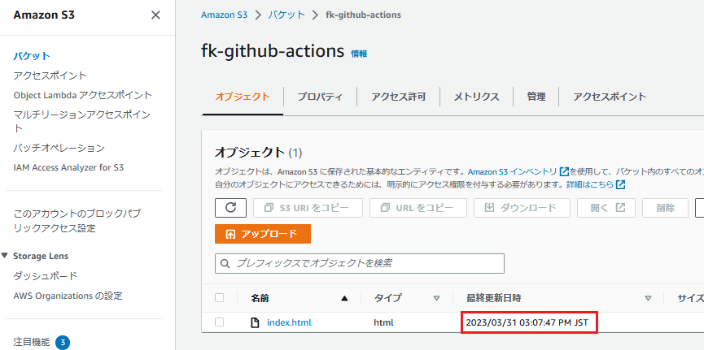
Task: Click the ダウンロード button
Action: pyautogui.click(x=522, y=208)
